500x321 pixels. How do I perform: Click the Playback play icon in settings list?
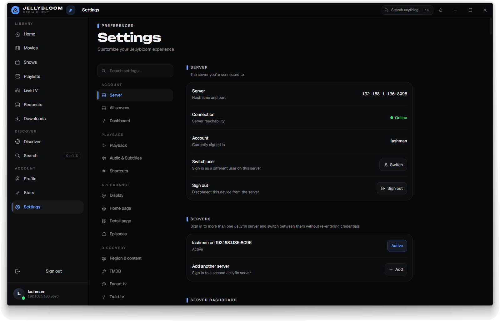(x=104, y=146)
